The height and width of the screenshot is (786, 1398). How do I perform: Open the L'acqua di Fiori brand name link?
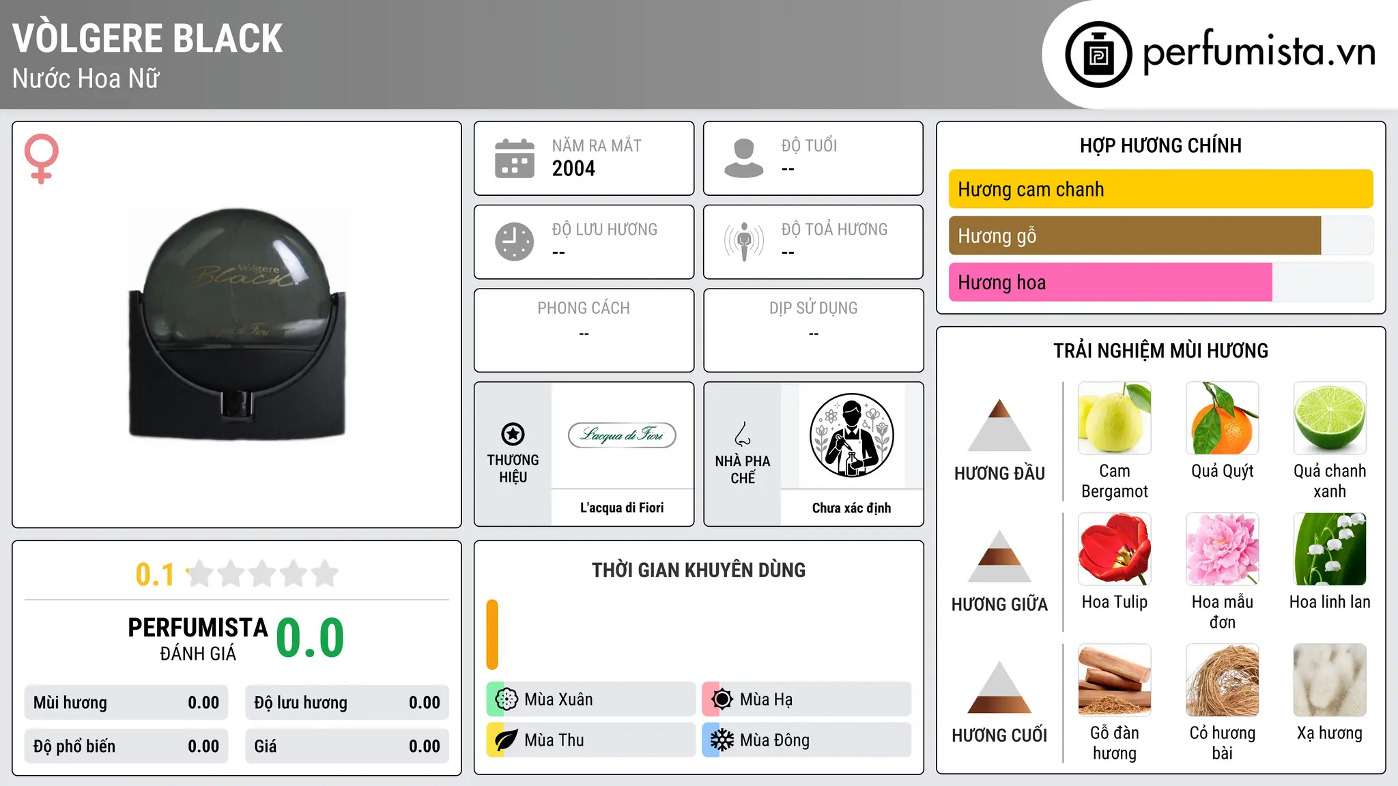coord(622,508)
